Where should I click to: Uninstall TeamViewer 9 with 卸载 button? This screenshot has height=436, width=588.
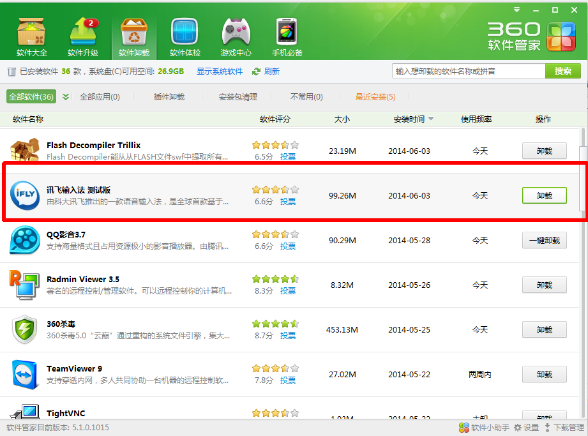545,374
